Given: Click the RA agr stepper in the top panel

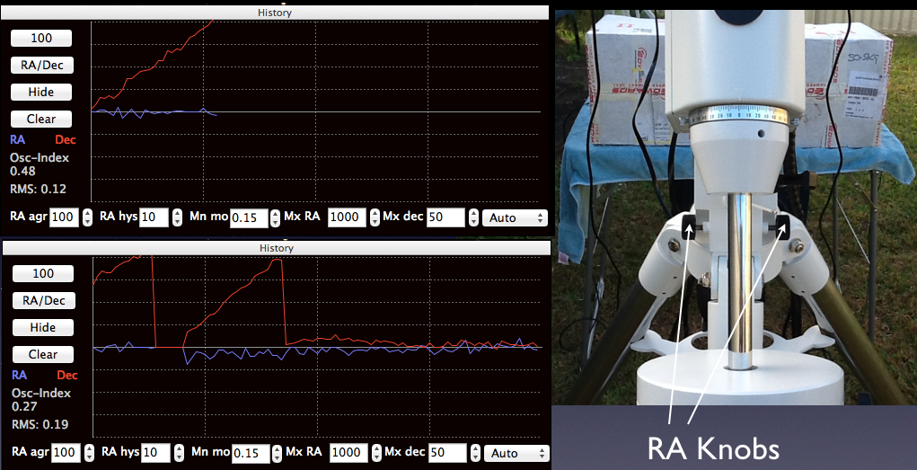Looking at the screenshot, I should (87, 217).
